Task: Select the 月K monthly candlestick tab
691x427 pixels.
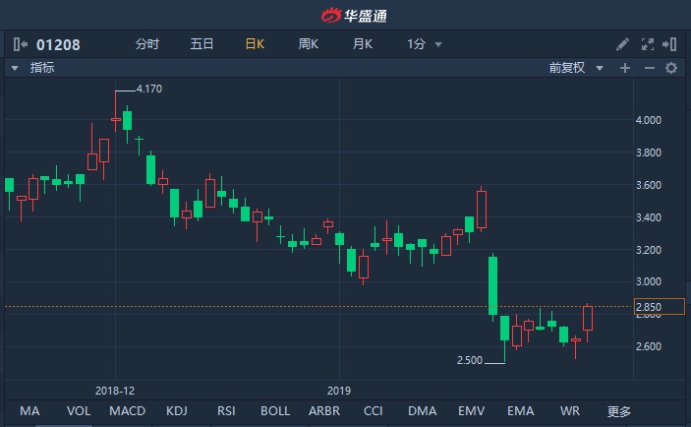Action: tap(363, 44)
